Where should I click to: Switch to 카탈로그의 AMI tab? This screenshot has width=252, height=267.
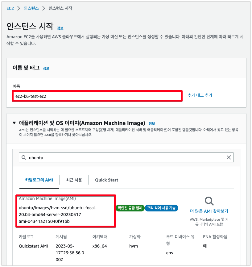(39, 180)
